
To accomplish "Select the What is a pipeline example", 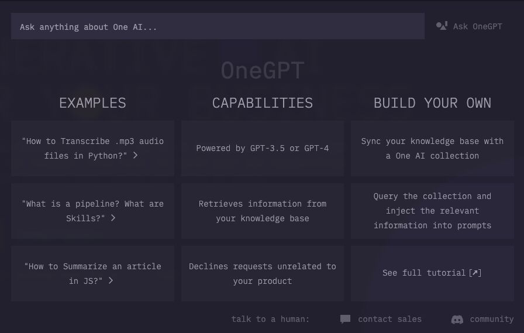I will [92, 211].
